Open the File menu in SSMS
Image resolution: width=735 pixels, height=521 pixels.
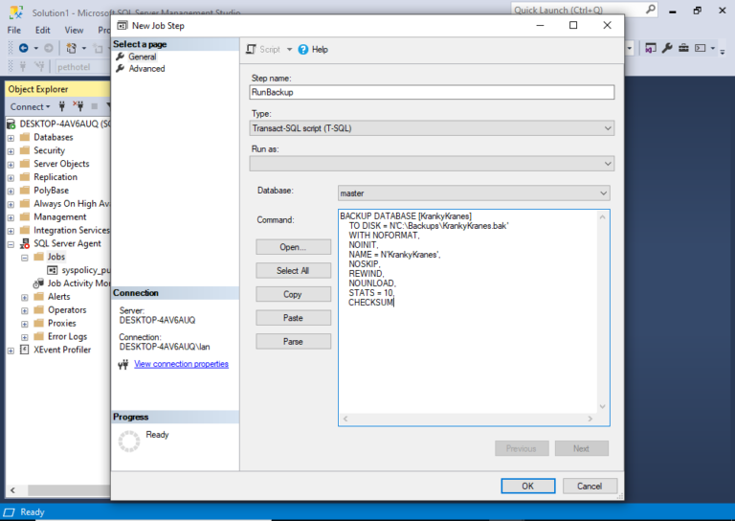14,30
